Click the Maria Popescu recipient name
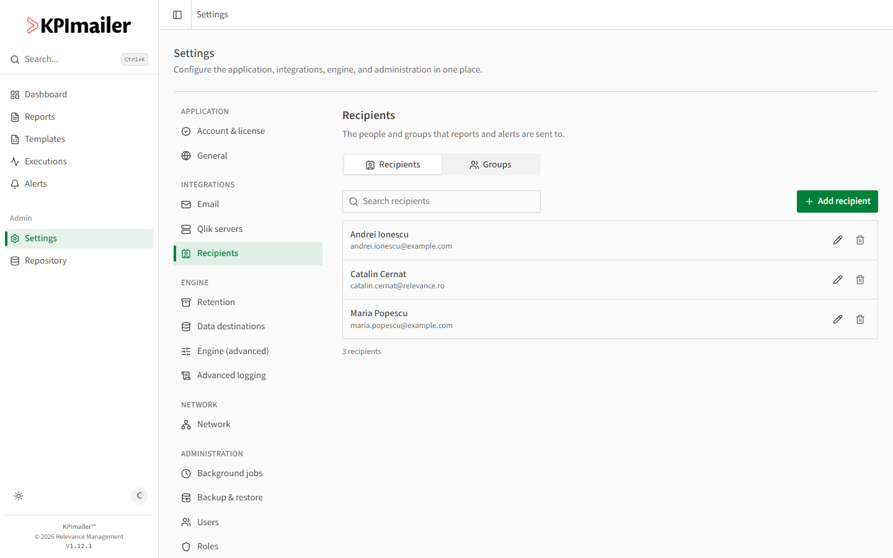Viewport: 893px width, 558px height. point(379,313)
